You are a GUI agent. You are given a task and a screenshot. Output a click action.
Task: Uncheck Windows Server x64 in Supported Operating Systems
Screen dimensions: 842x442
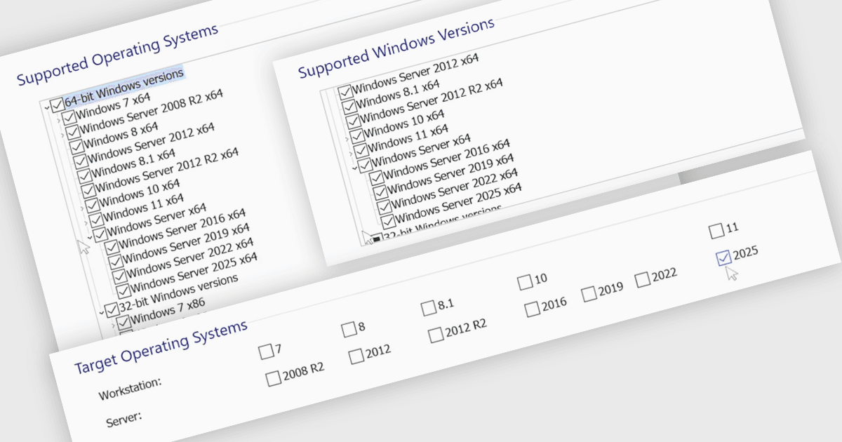(x=101, y=234)
